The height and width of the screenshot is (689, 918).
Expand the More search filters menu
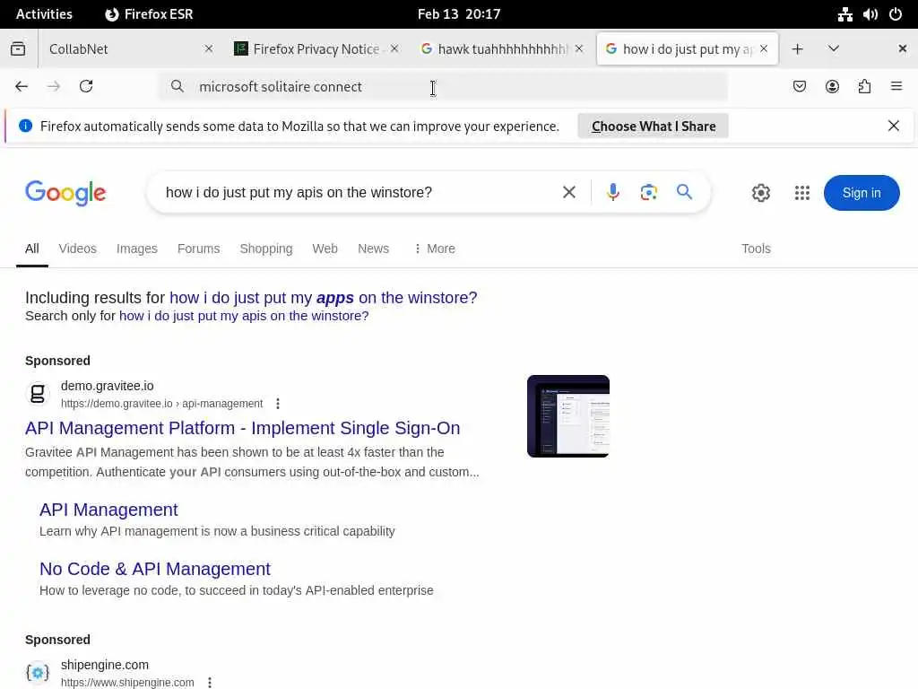[x=435, y=249]
